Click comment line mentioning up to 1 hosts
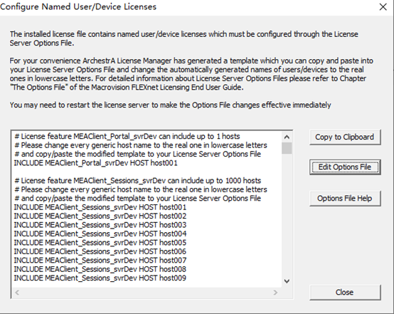The height and width of the screenshot is (314, 394). pyautogui.click(x=127, y=137)
